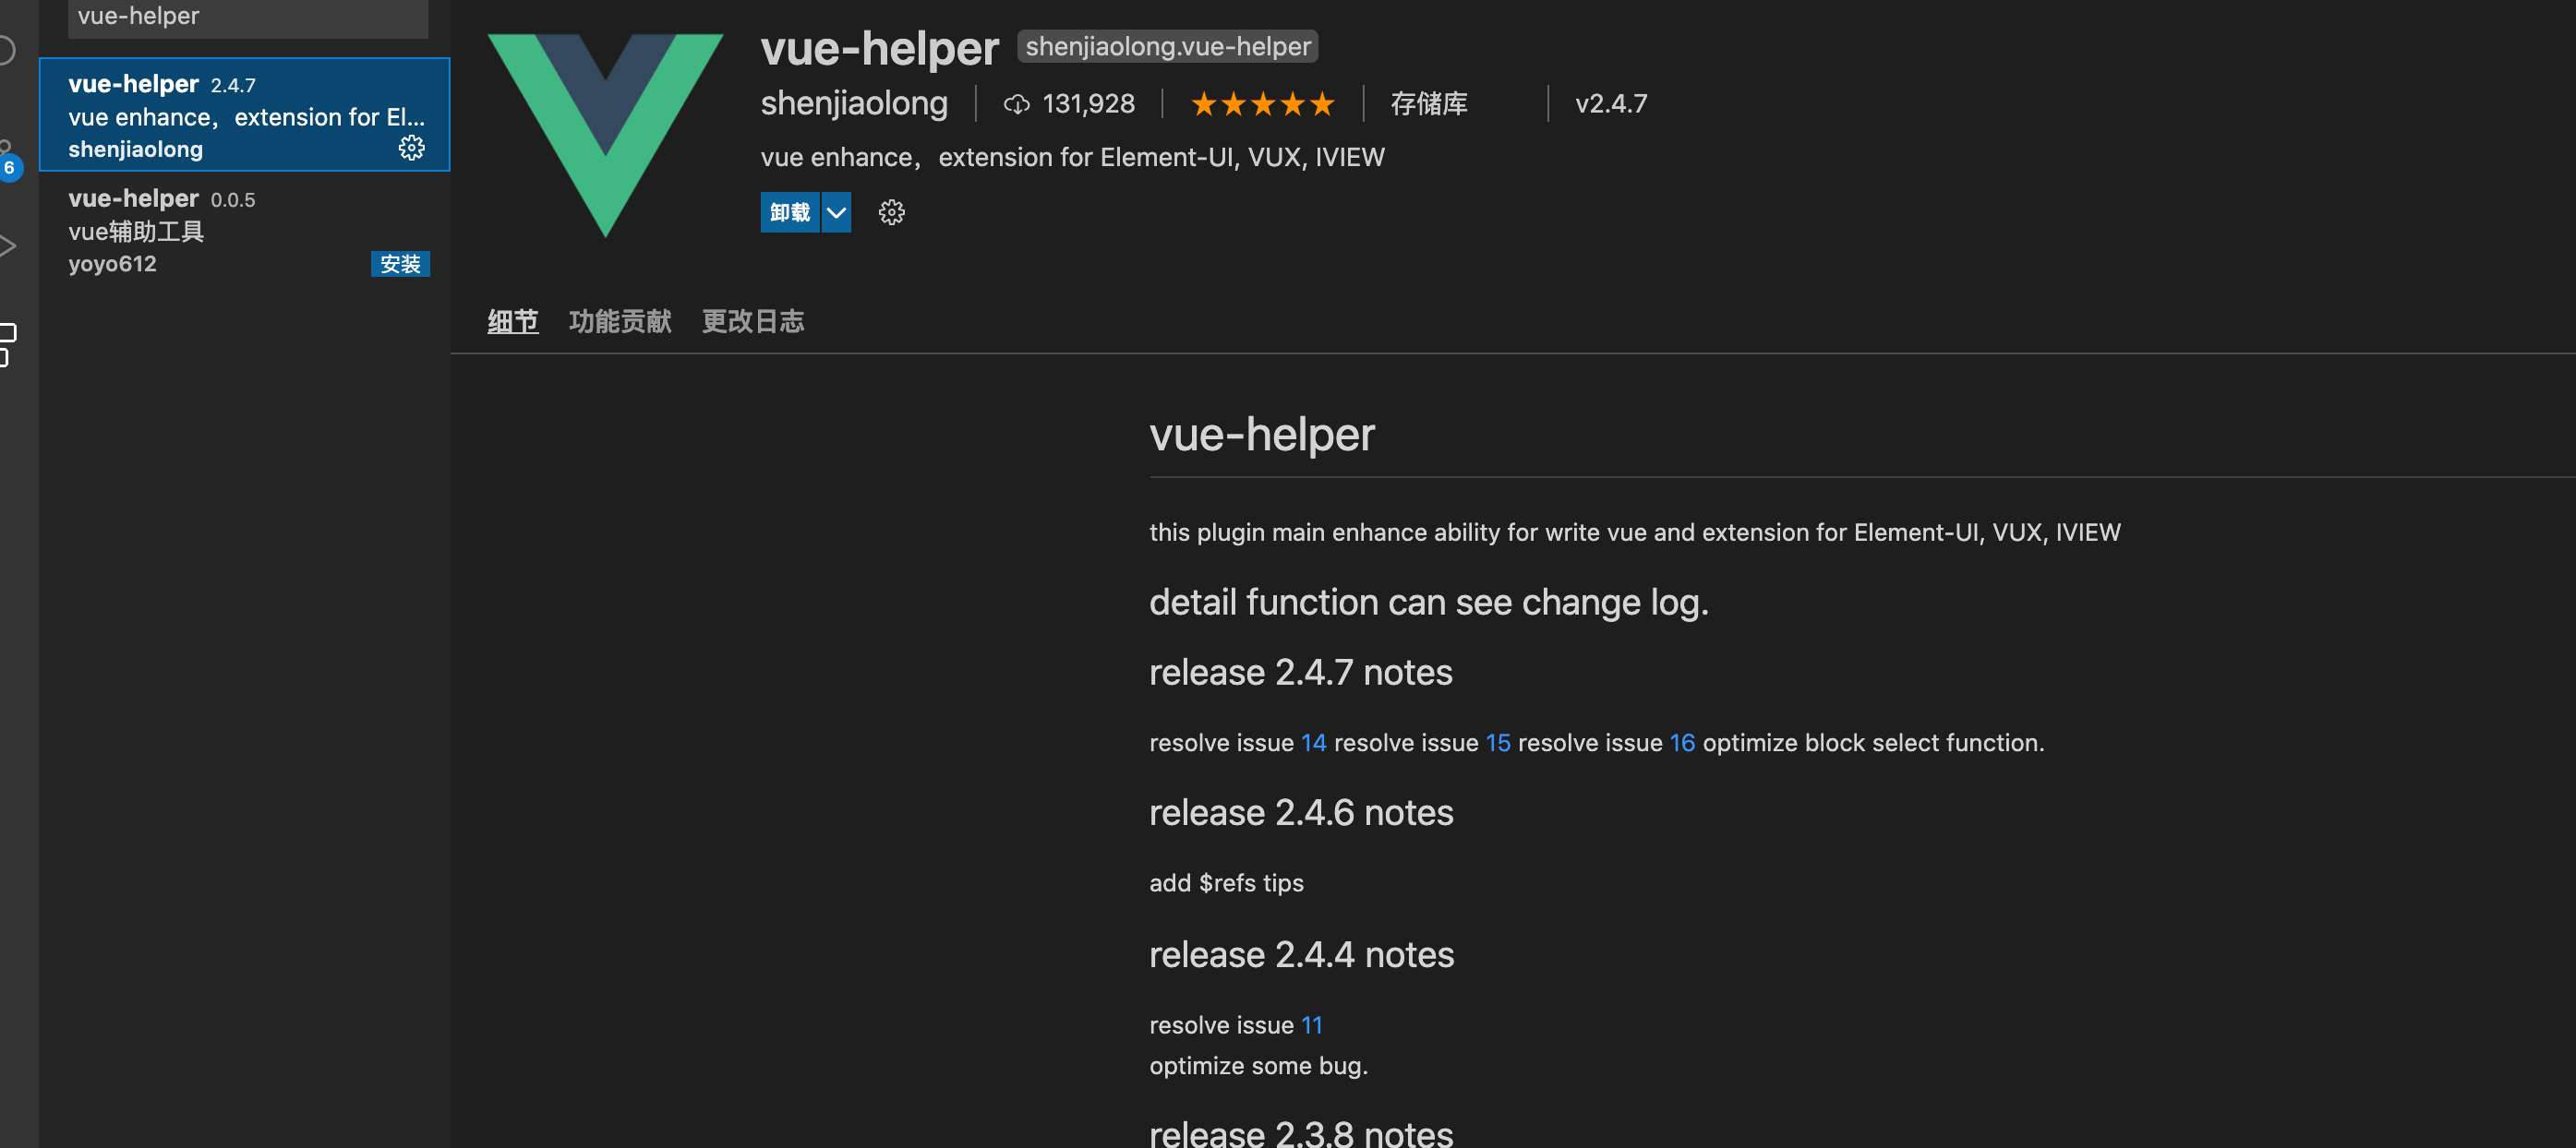Open the 存储库 repository link
This screenshot has width=2576, height=1148.
[1429, 104]
